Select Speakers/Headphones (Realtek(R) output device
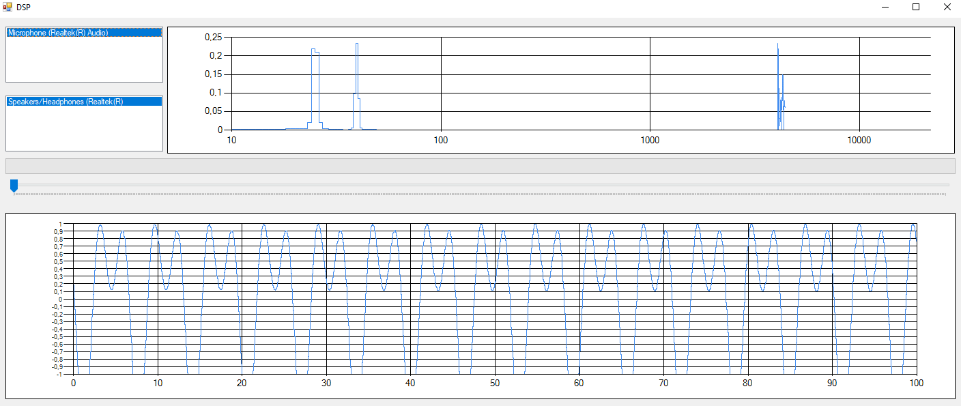961x406 pixels. pyautogui.click(x=84, y=102)
